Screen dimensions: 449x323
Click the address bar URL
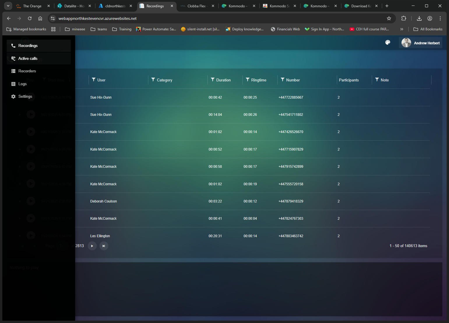(98, 18)
